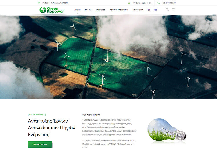Click the Ανάπτυξης Έργων Ανανεώσιμων Πηγών heading

tap(51, 127)
